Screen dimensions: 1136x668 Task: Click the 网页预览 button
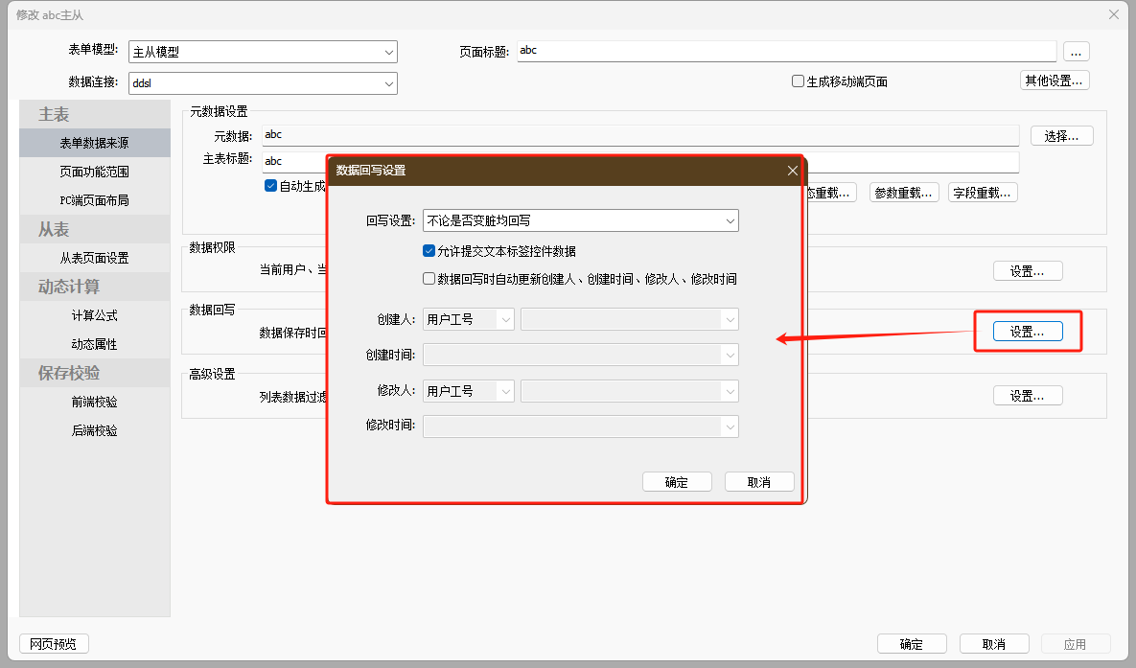(54, 644)
